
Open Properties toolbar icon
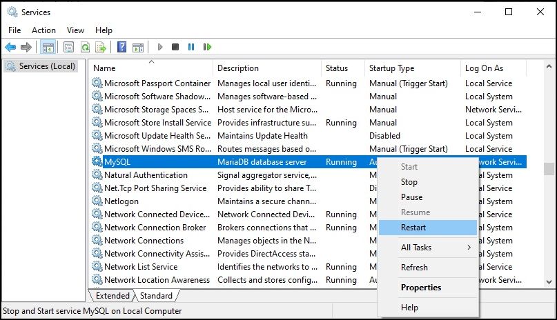click(68, 47)
